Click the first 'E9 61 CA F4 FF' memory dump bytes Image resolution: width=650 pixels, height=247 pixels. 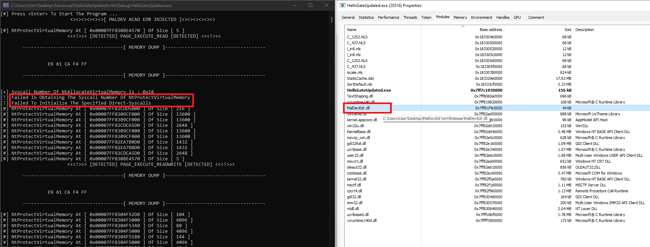(67, 64)
